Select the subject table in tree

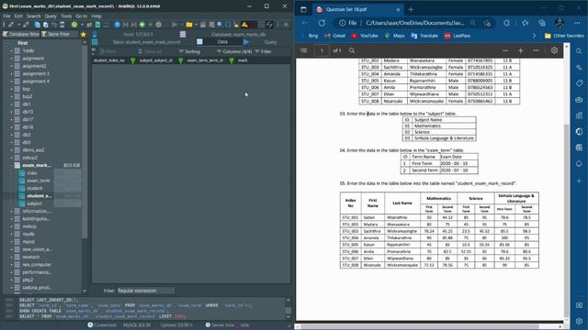pos(34,203)
